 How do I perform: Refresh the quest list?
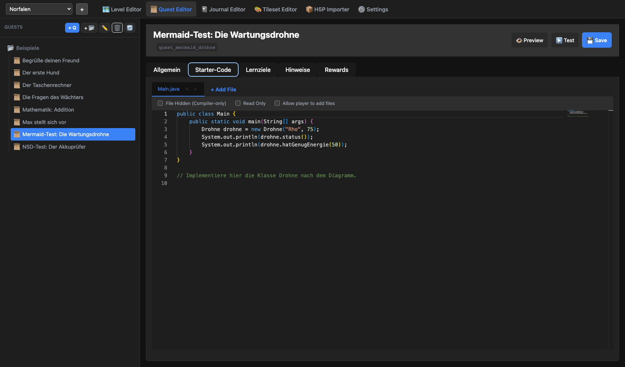pyautogui.click(x=129, y=28)
